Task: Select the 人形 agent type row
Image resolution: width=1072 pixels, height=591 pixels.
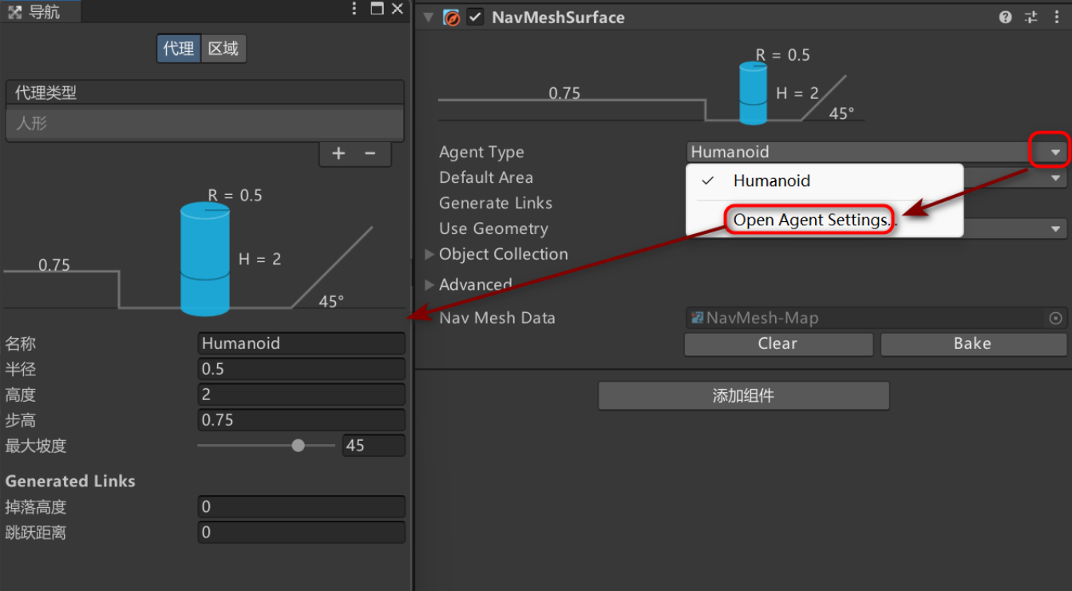Action: point(205,124)
